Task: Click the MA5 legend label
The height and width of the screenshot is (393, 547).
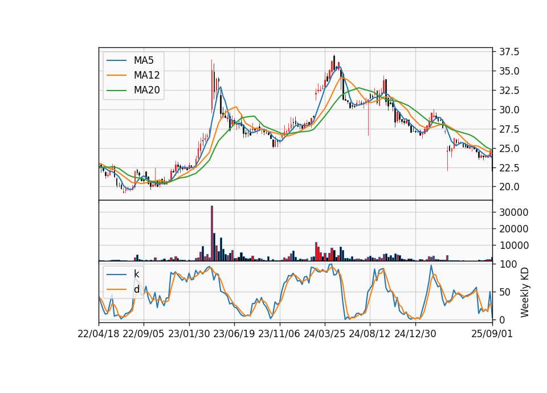Action: [x=144, y=60]
